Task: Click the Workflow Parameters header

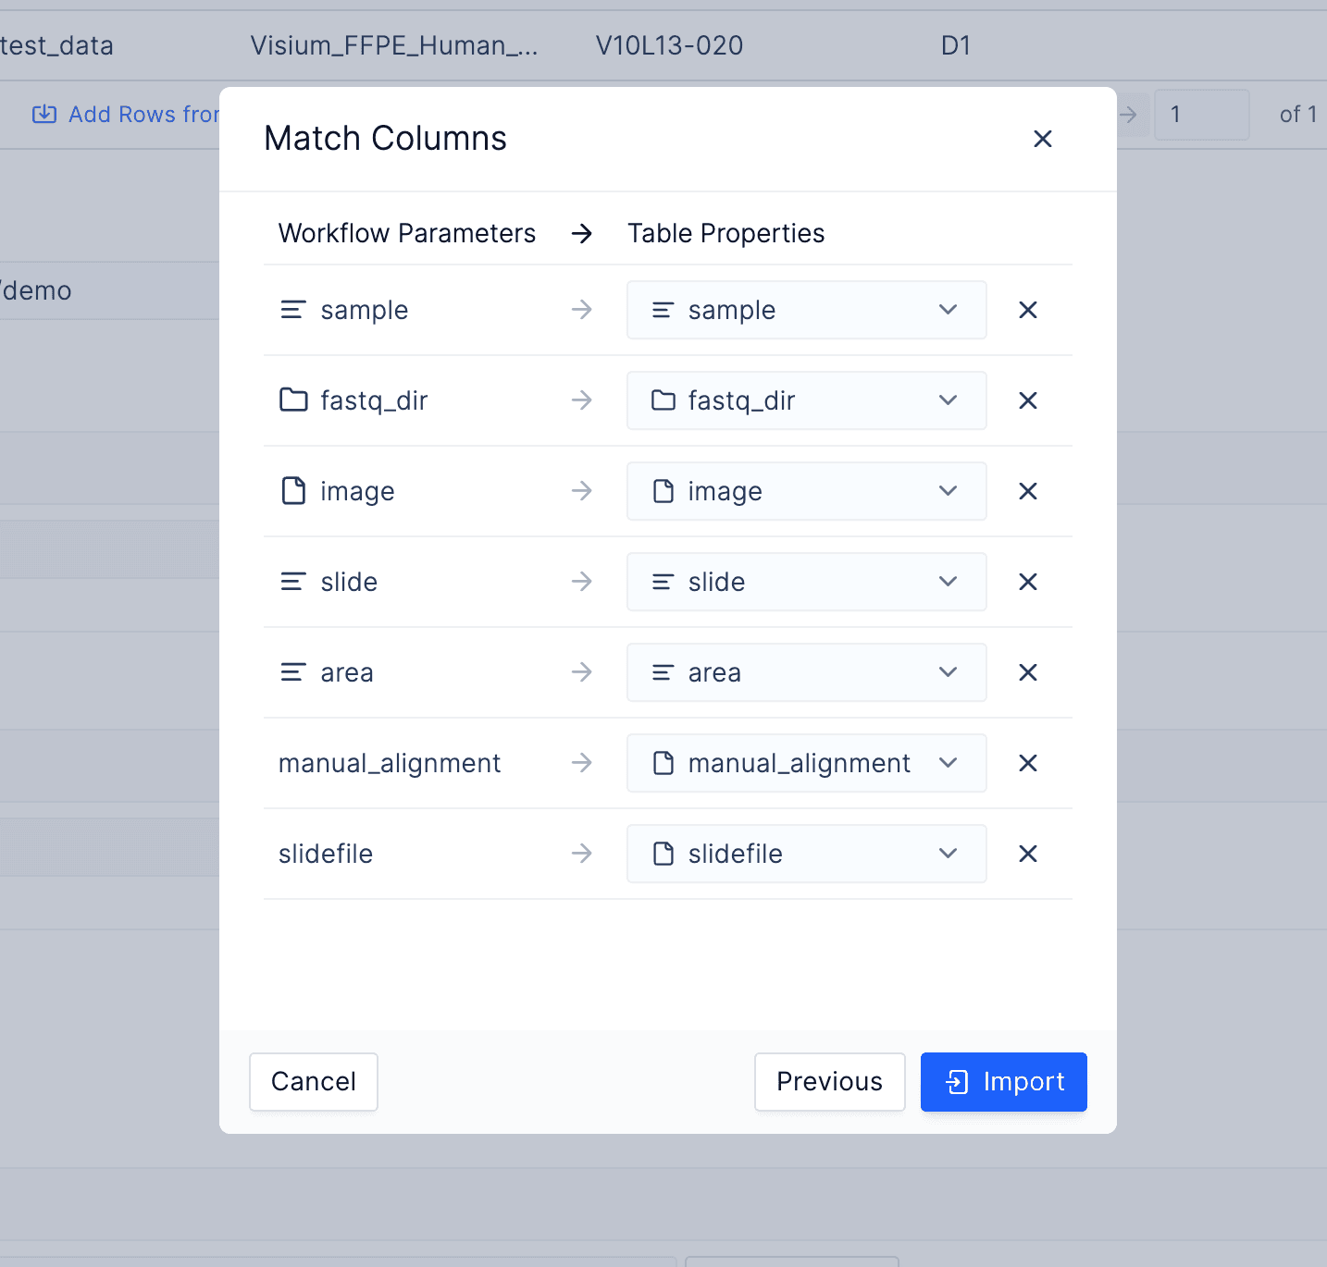Action: [407, 233]
